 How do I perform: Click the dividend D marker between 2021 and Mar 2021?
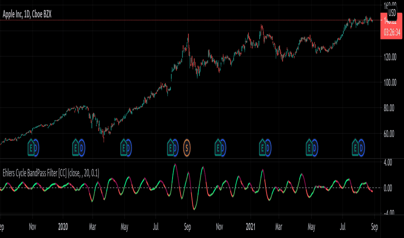point(268,148)
